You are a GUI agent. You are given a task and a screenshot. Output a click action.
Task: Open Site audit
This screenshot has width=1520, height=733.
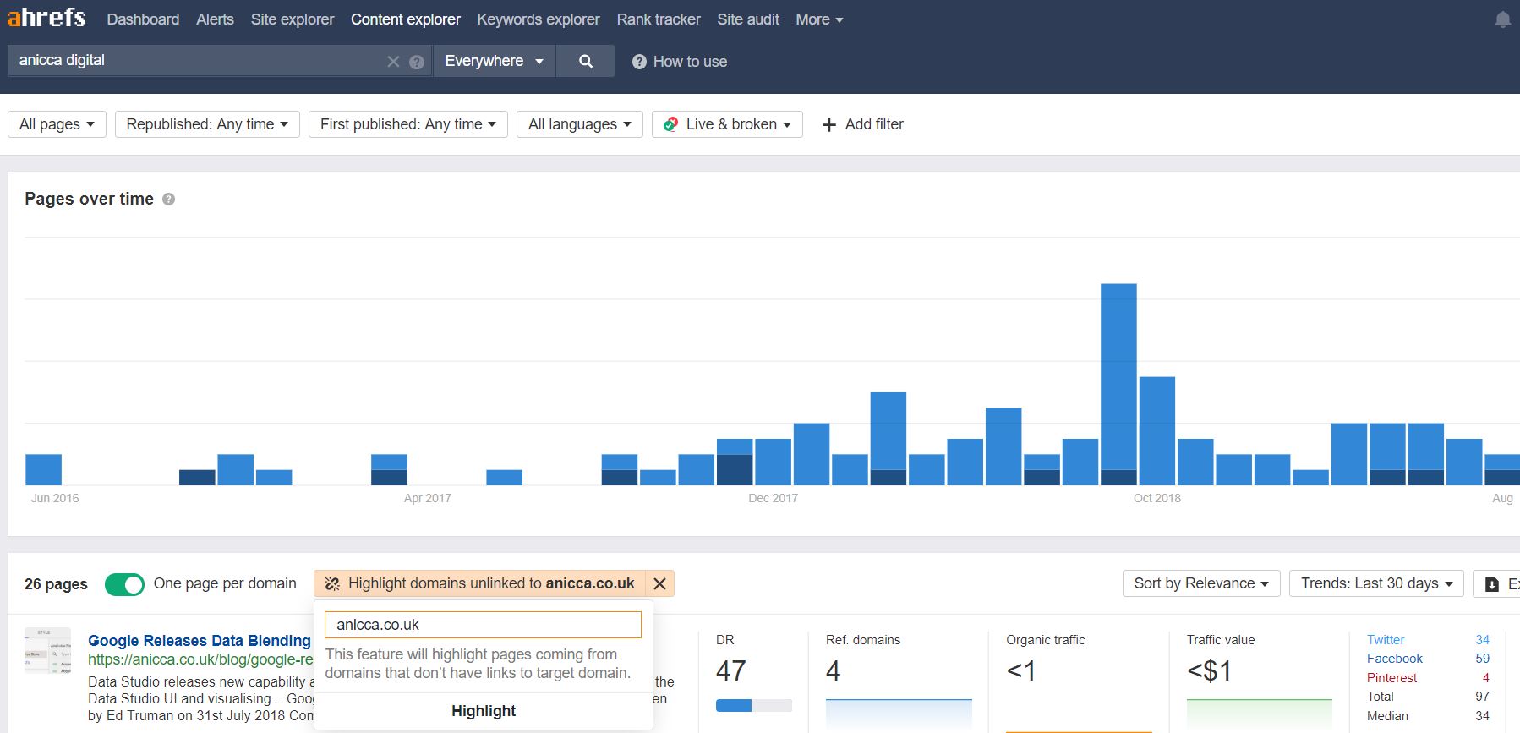click(748, 19)
